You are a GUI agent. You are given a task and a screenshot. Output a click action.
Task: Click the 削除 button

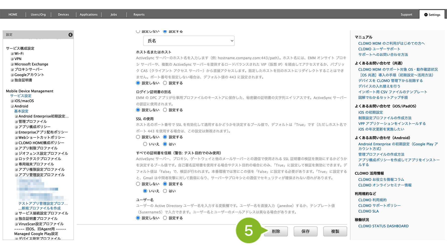(x=276, y=231)
